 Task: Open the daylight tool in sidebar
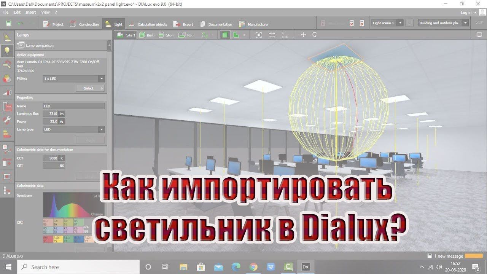tap(7, 92)
